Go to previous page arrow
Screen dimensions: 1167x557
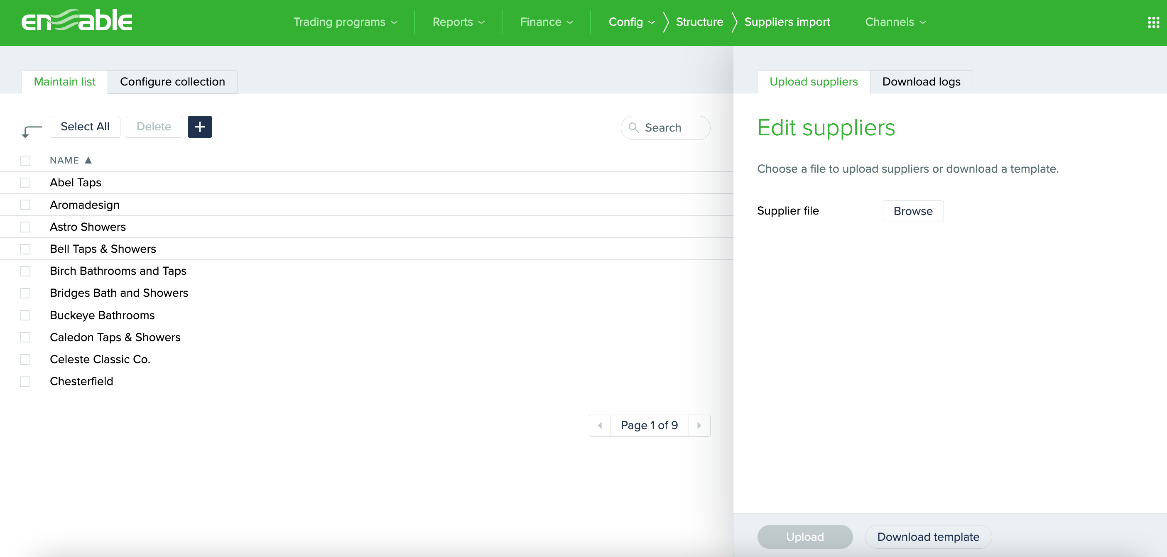tap(600, 425)
